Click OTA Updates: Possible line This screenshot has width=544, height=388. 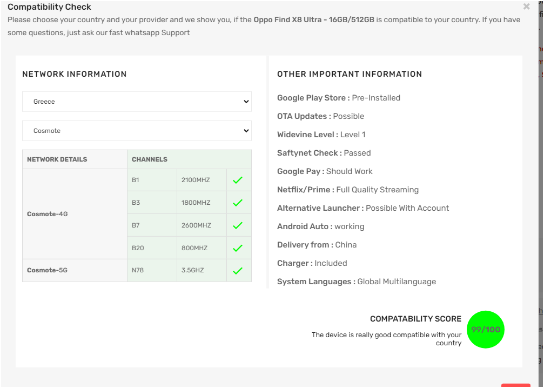coord(320,116)
